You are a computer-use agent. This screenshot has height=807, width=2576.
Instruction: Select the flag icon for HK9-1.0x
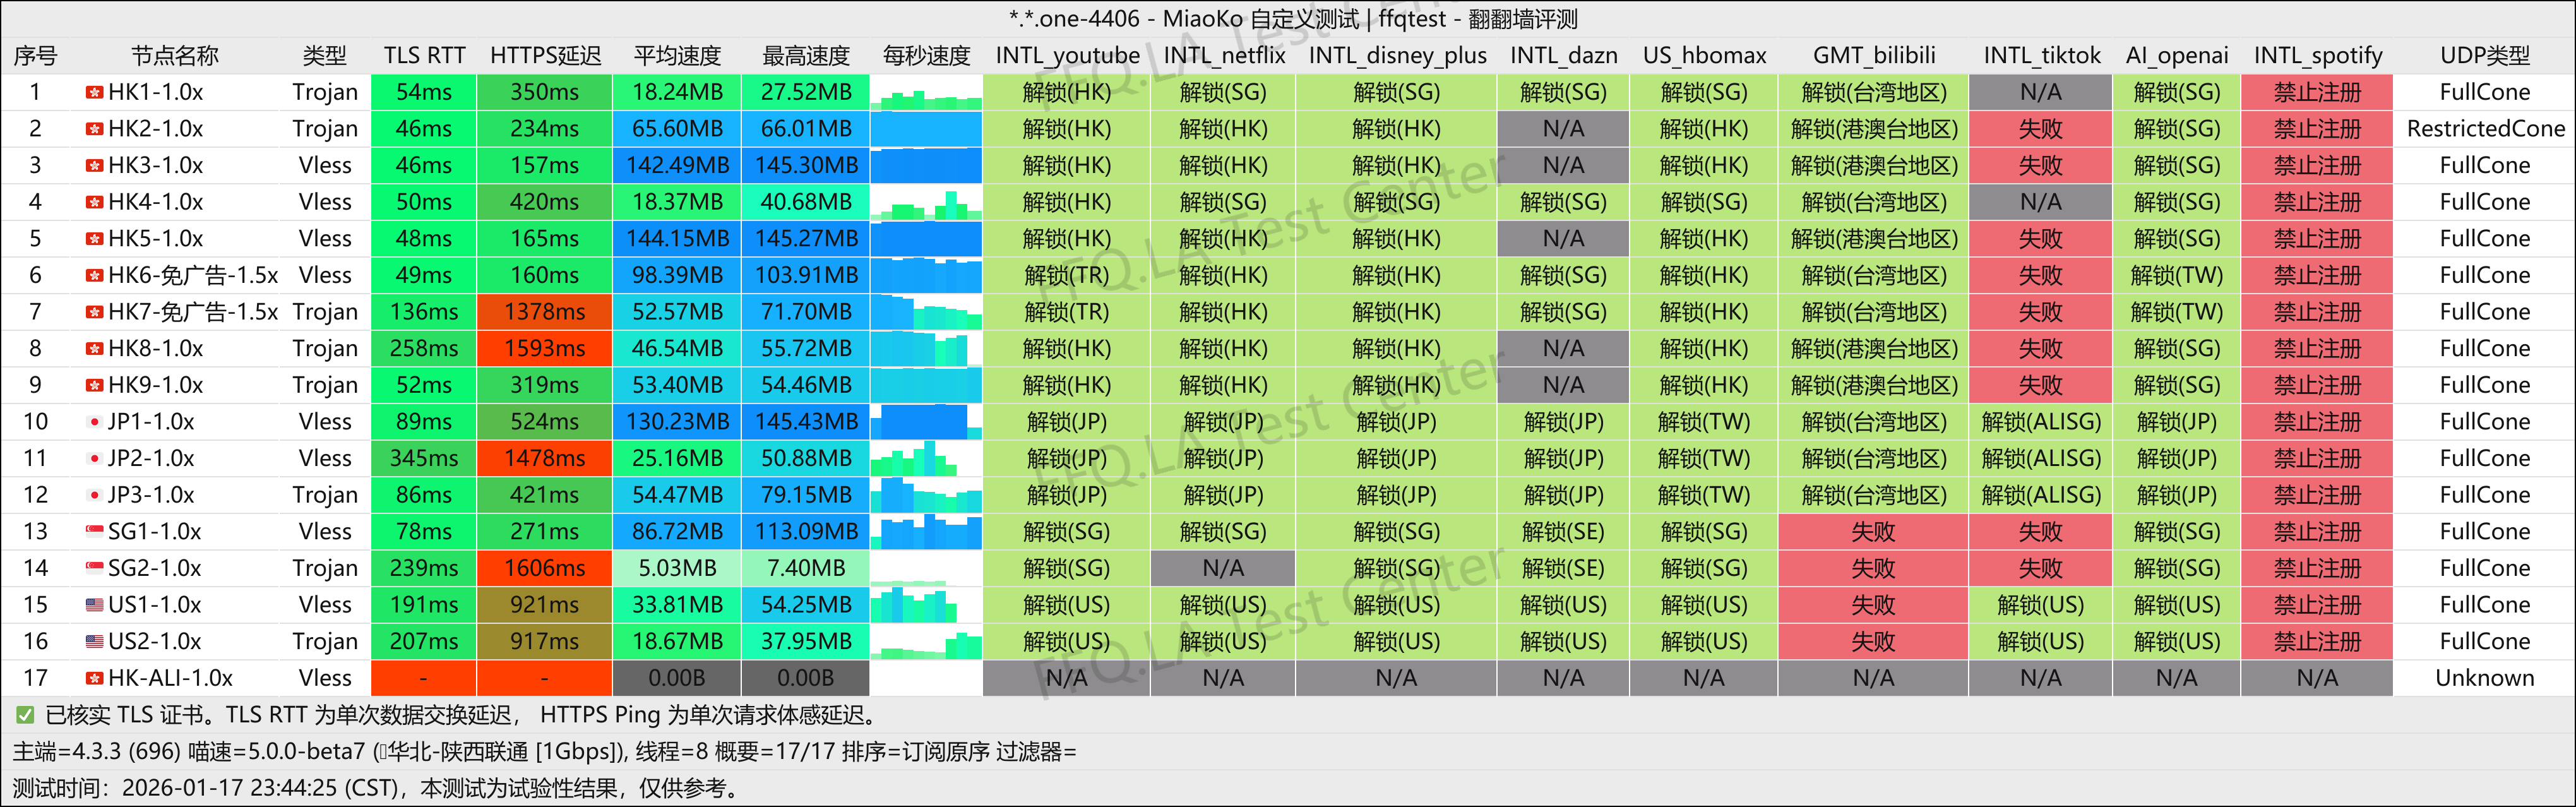pyautogui.click(x=94, y=385)
